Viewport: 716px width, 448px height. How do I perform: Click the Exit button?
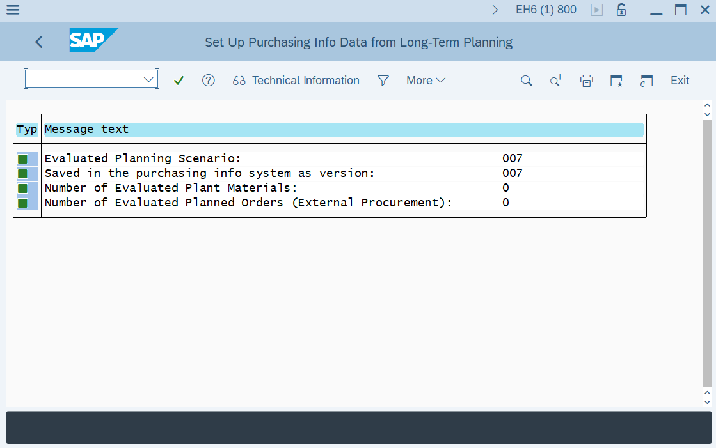coord(680,80)
